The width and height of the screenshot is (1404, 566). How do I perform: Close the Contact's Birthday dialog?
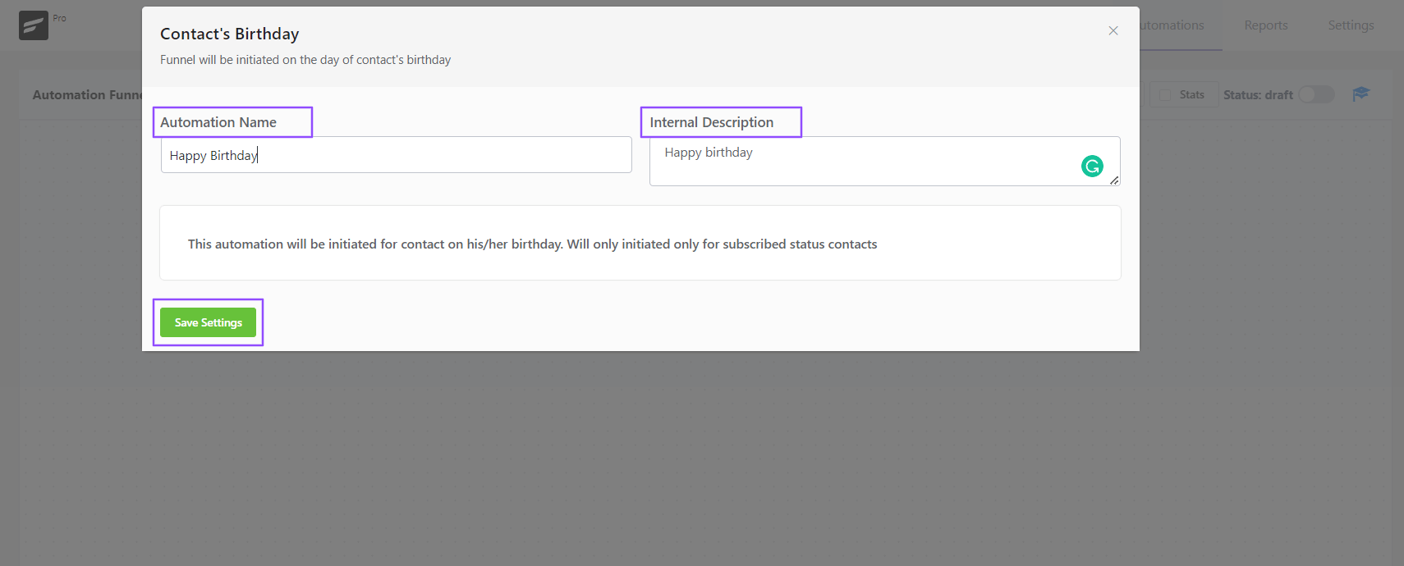click(x=1113, y=31)
